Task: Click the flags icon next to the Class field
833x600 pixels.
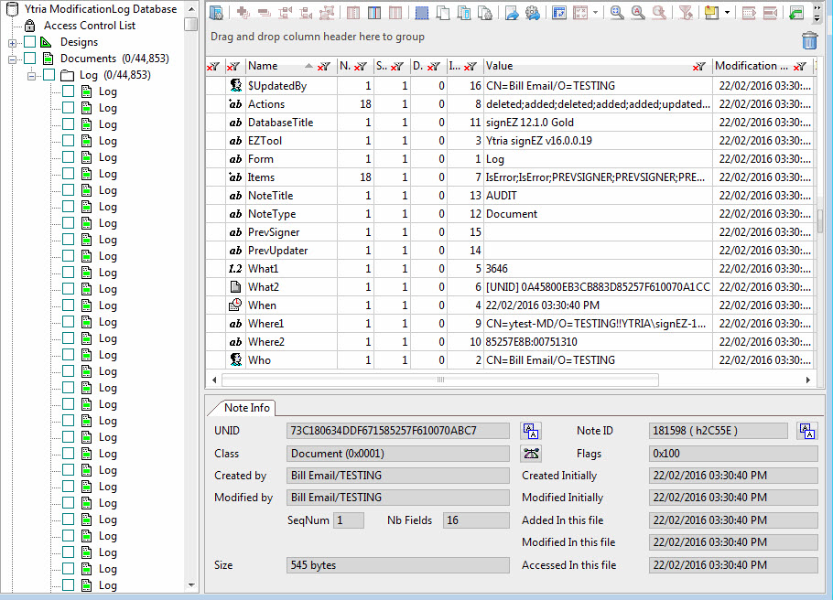Action: pyautogui.click(x=531, y=454)
